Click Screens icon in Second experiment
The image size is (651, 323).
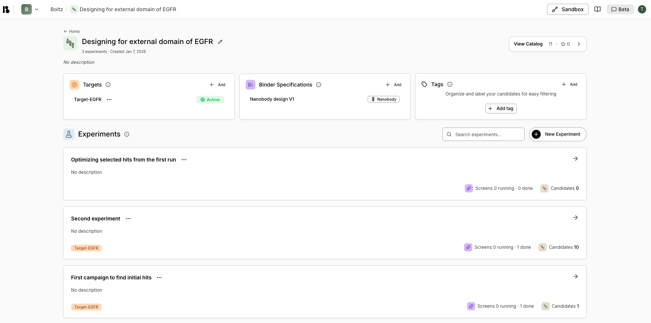click(468, 247)
